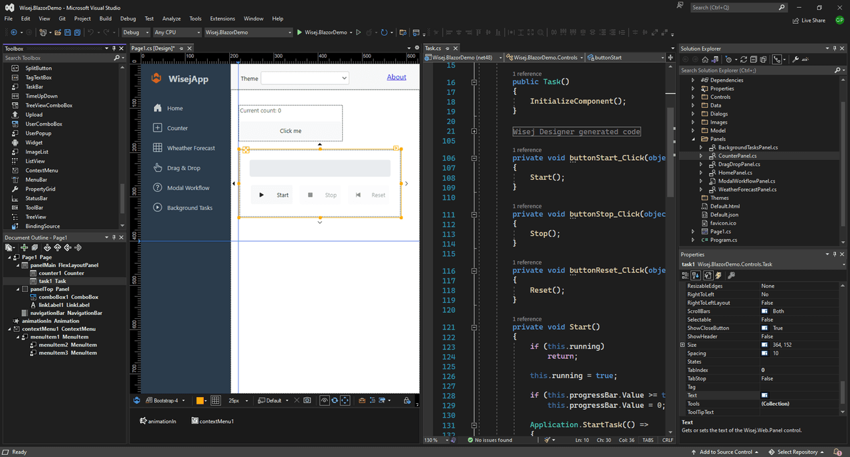
Task: Open the File menu
Action: point(9,19)
